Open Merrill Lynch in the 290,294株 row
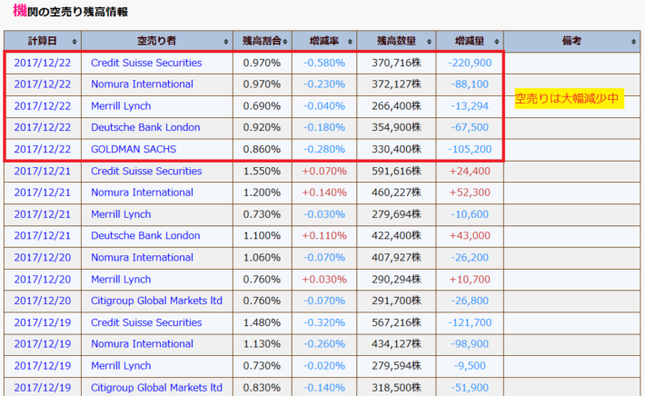The width and height of the screenshot is (645, 396). (121, 279)
